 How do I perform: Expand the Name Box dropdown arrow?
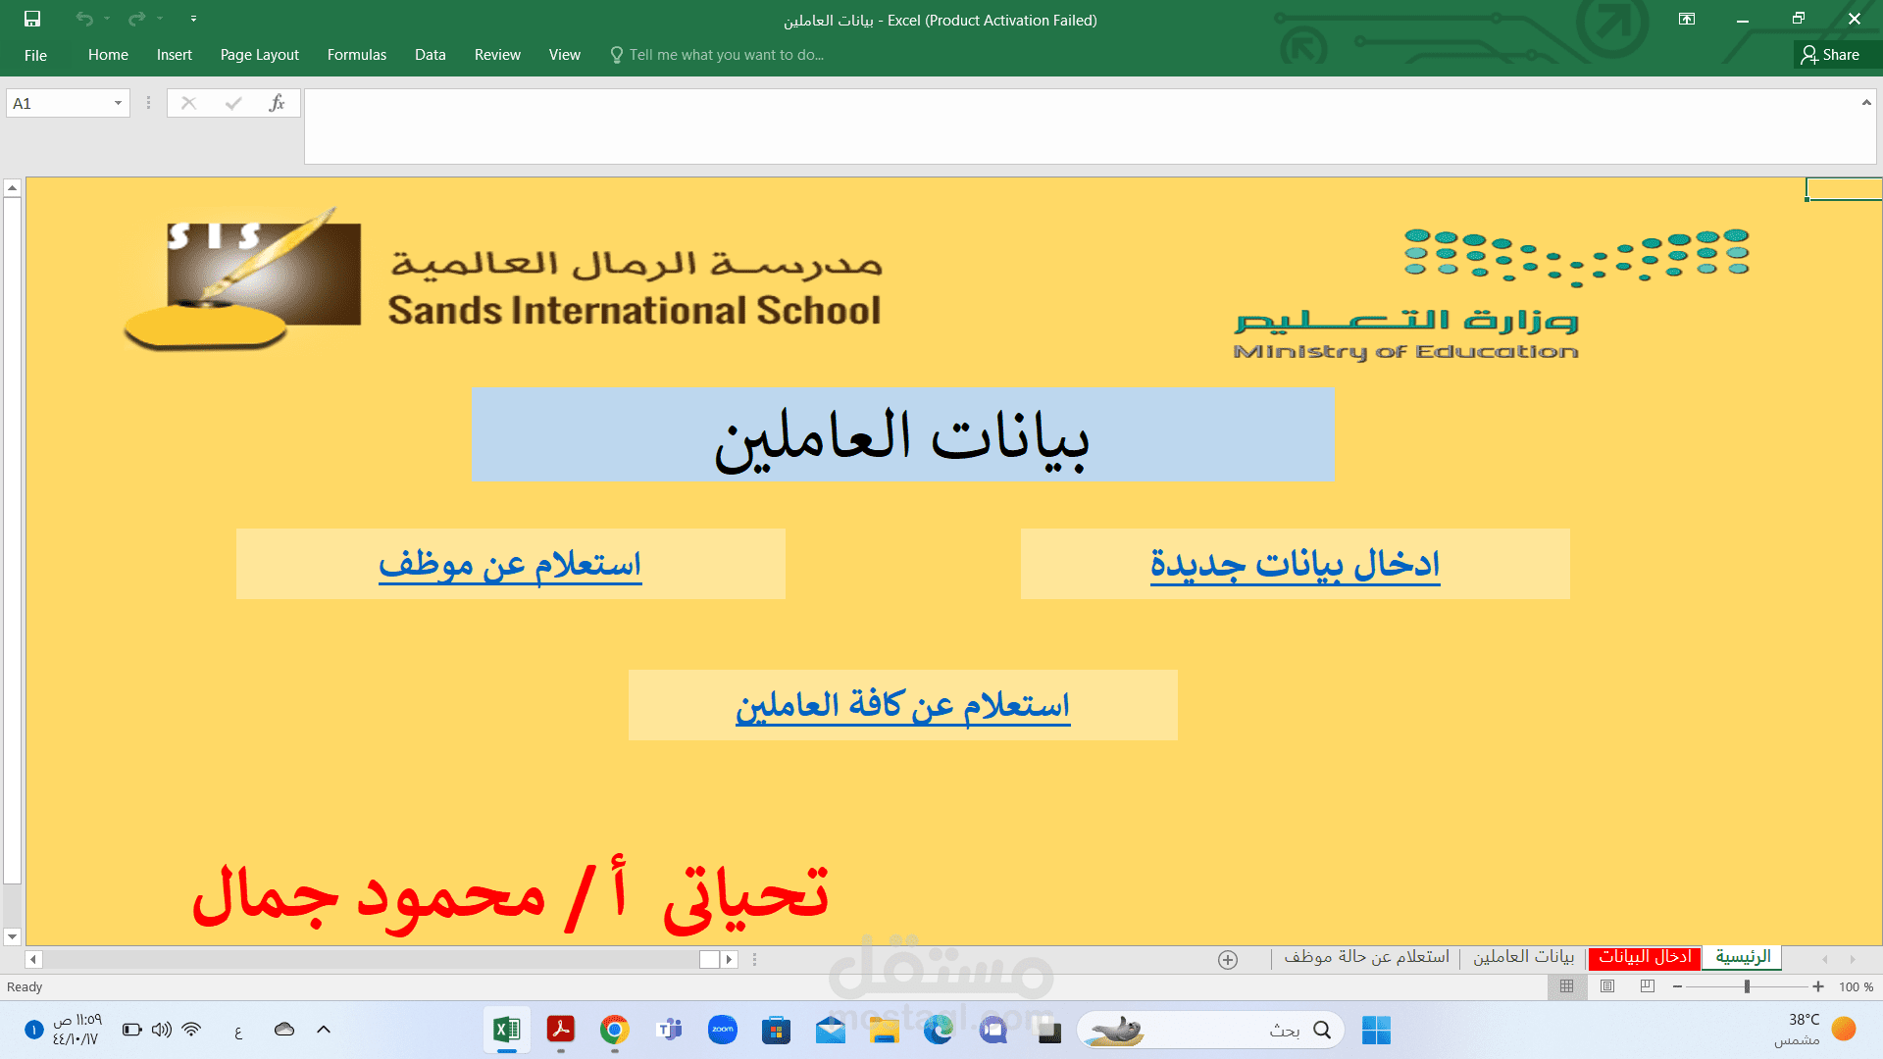(118, 103)
